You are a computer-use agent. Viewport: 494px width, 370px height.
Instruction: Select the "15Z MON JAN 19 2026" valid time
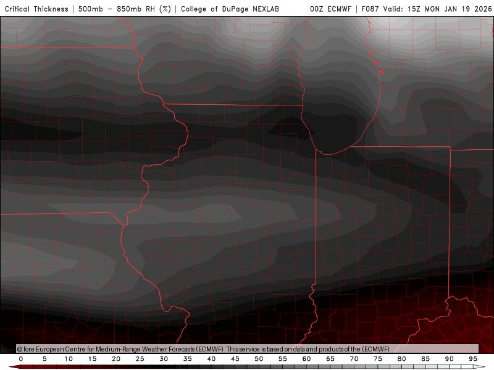pos(450,9)
